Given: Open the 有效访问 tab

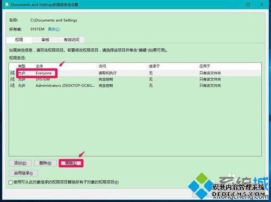Looking at the screenshot, I should point(72,40).
